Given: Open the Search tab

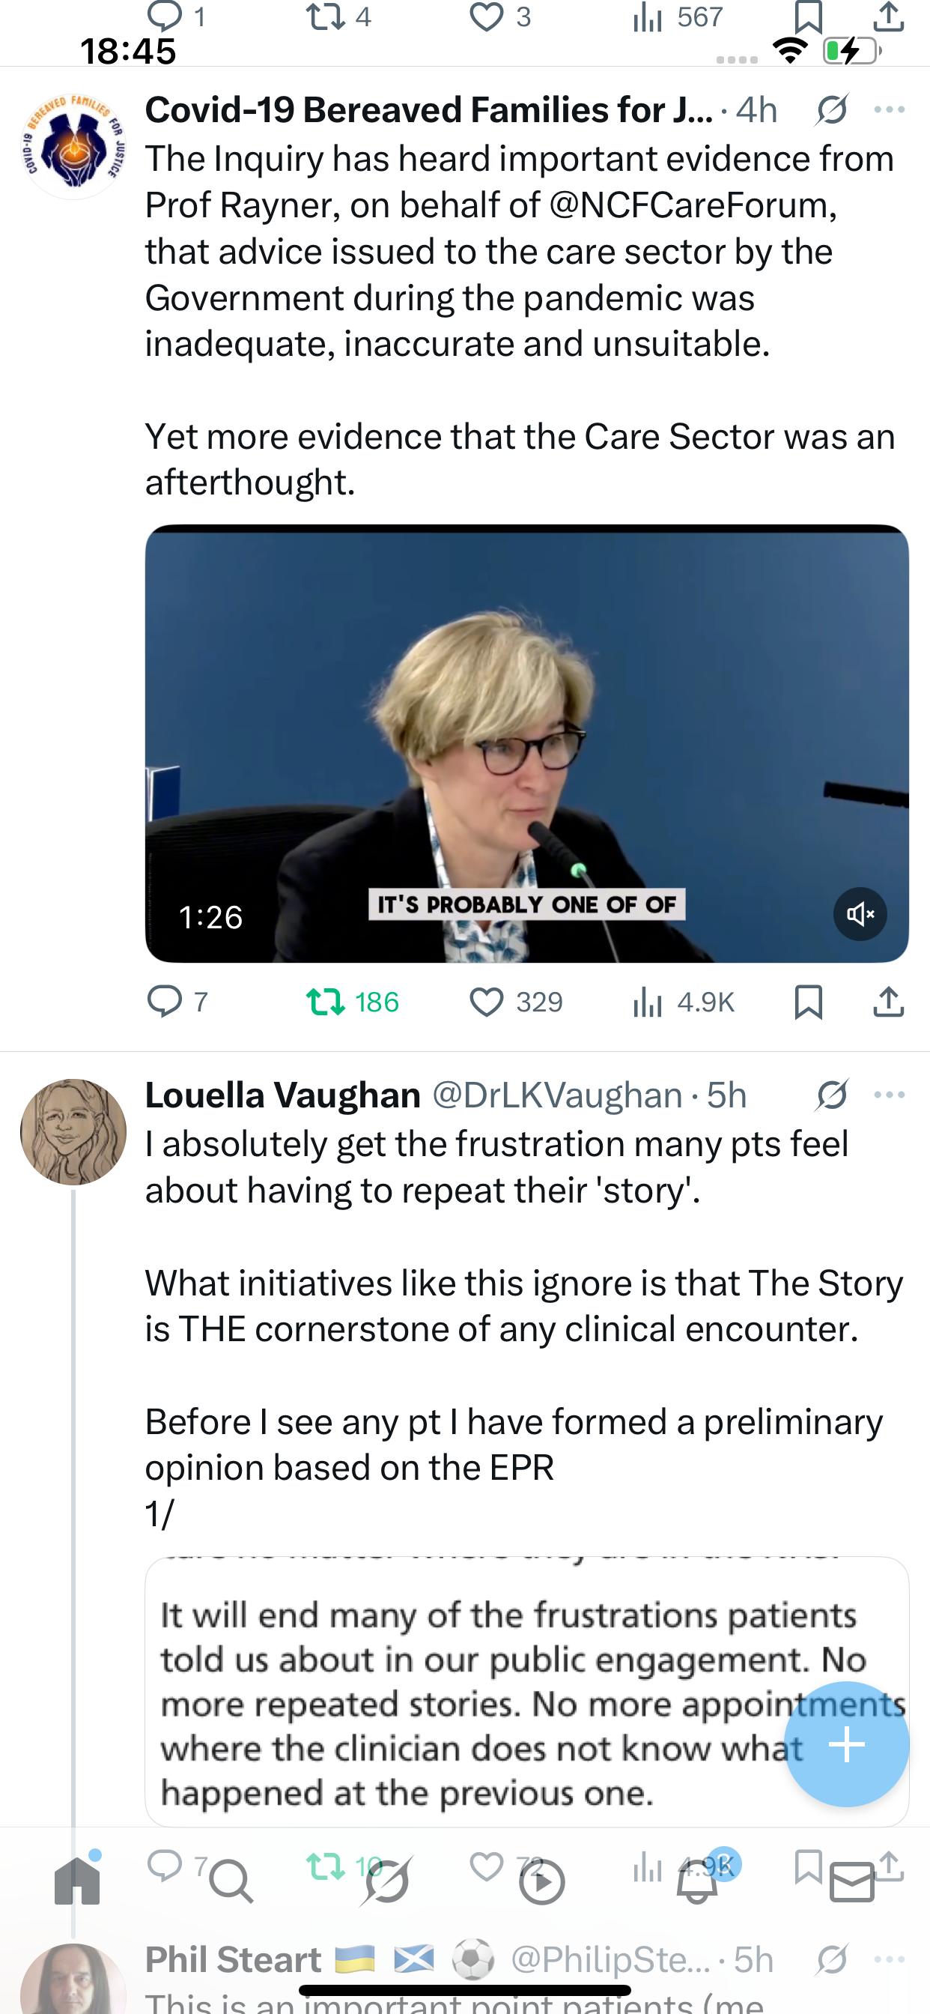Looking at the screenshot, I should (x=231, y=1881).
